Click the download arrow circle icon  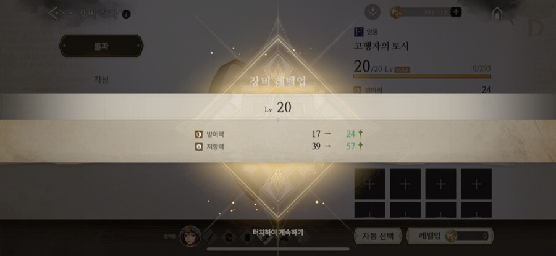point(373,12)
